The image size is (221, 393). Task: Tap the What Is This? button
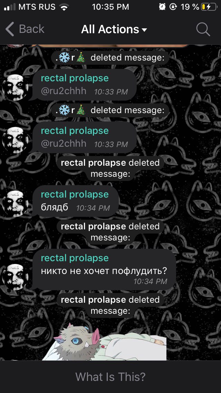coord(110,377)
